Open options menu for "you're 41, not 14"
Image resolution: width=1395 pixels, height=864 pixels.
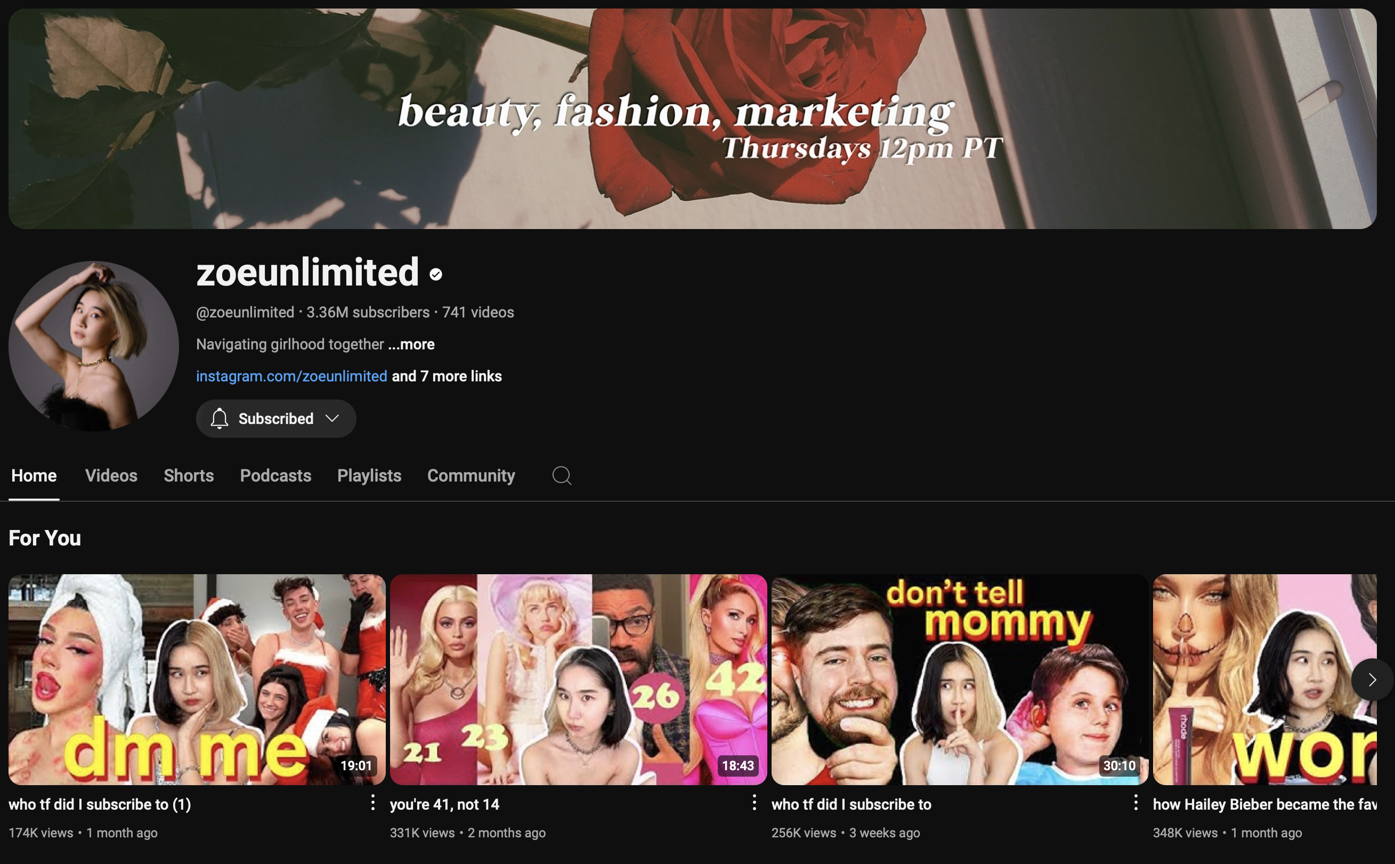point(755,802)
